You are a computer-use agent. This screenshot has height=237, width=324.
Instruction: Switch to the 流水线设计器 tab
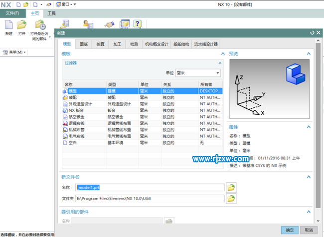(x=206, y=44)
